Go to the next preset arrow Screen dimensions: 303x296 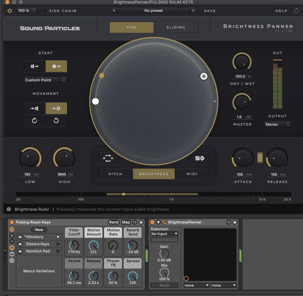[193, 11]
